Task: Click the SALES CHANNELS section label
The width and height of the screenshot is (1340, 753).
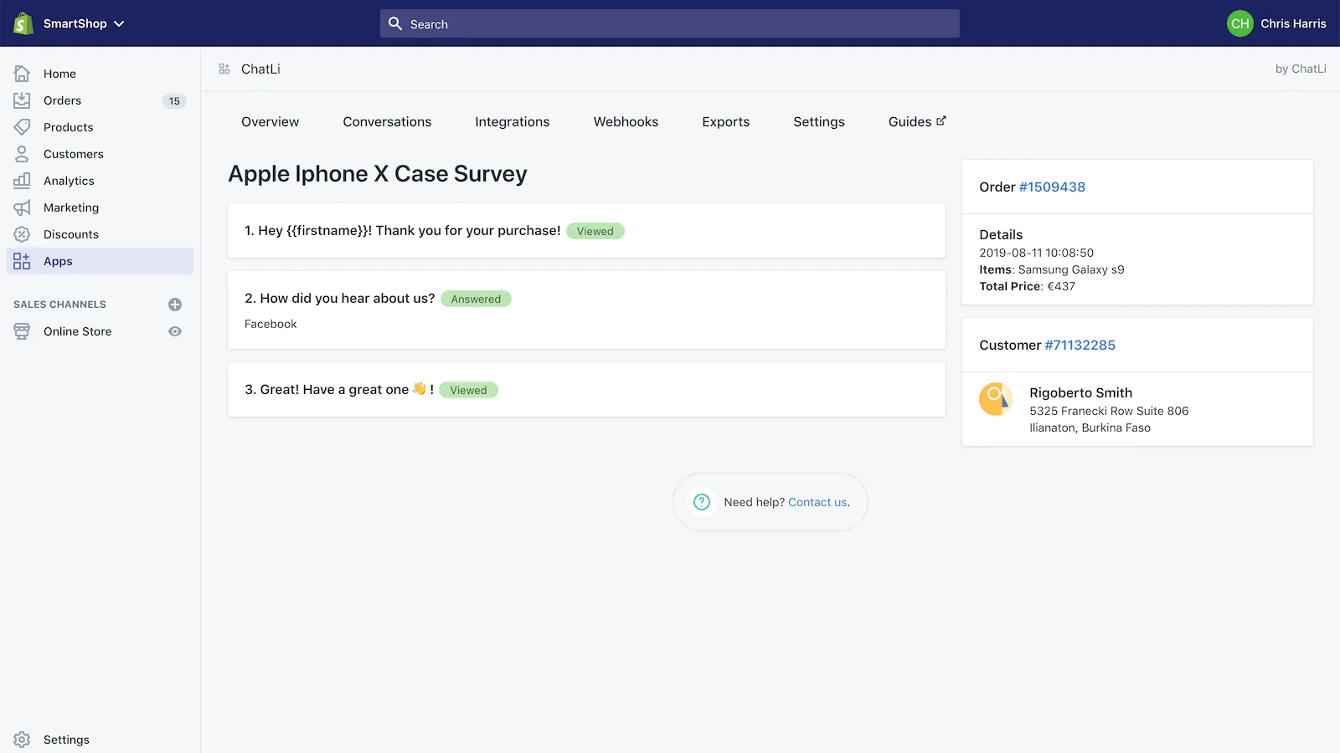Action: tap(59, 305)
